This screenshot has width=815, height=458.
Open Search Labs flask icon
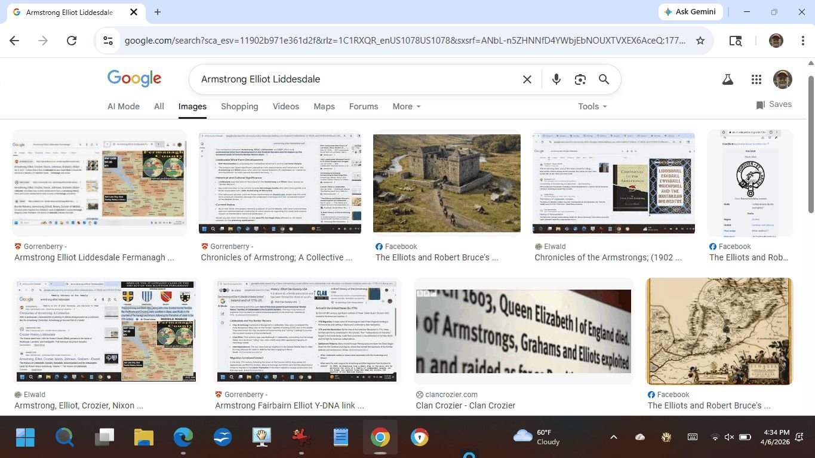[x=727, y=79]
